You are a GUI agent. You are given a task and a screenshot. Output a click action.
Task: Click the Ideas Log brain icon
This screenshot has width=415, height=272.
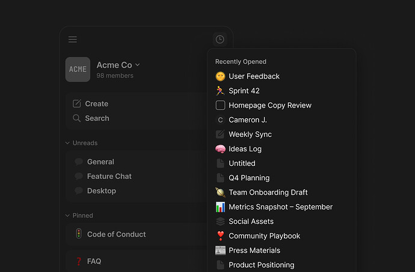(220, 149)
